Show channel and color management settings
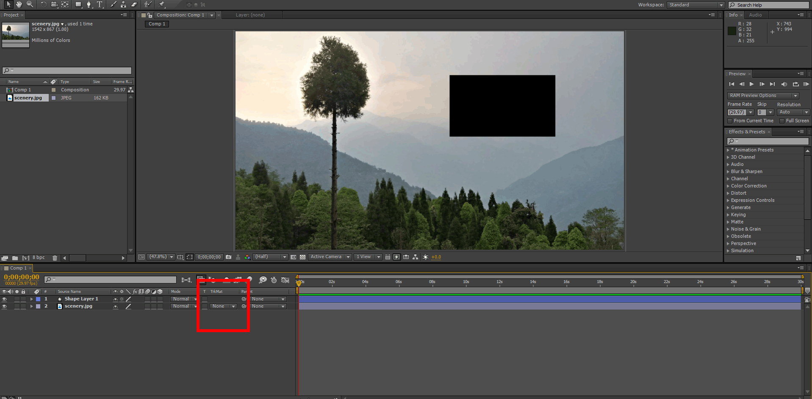This screenshot has width=812, height=399. tap(247, 257)
